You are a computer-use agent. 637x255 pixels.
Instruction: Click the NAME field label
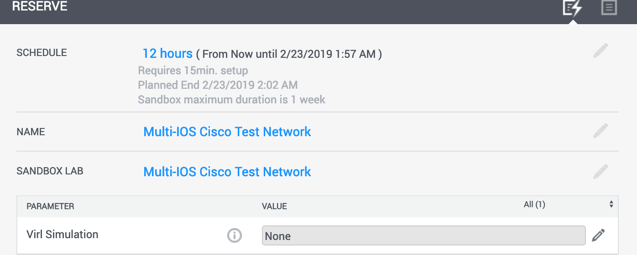pos(31,132)
